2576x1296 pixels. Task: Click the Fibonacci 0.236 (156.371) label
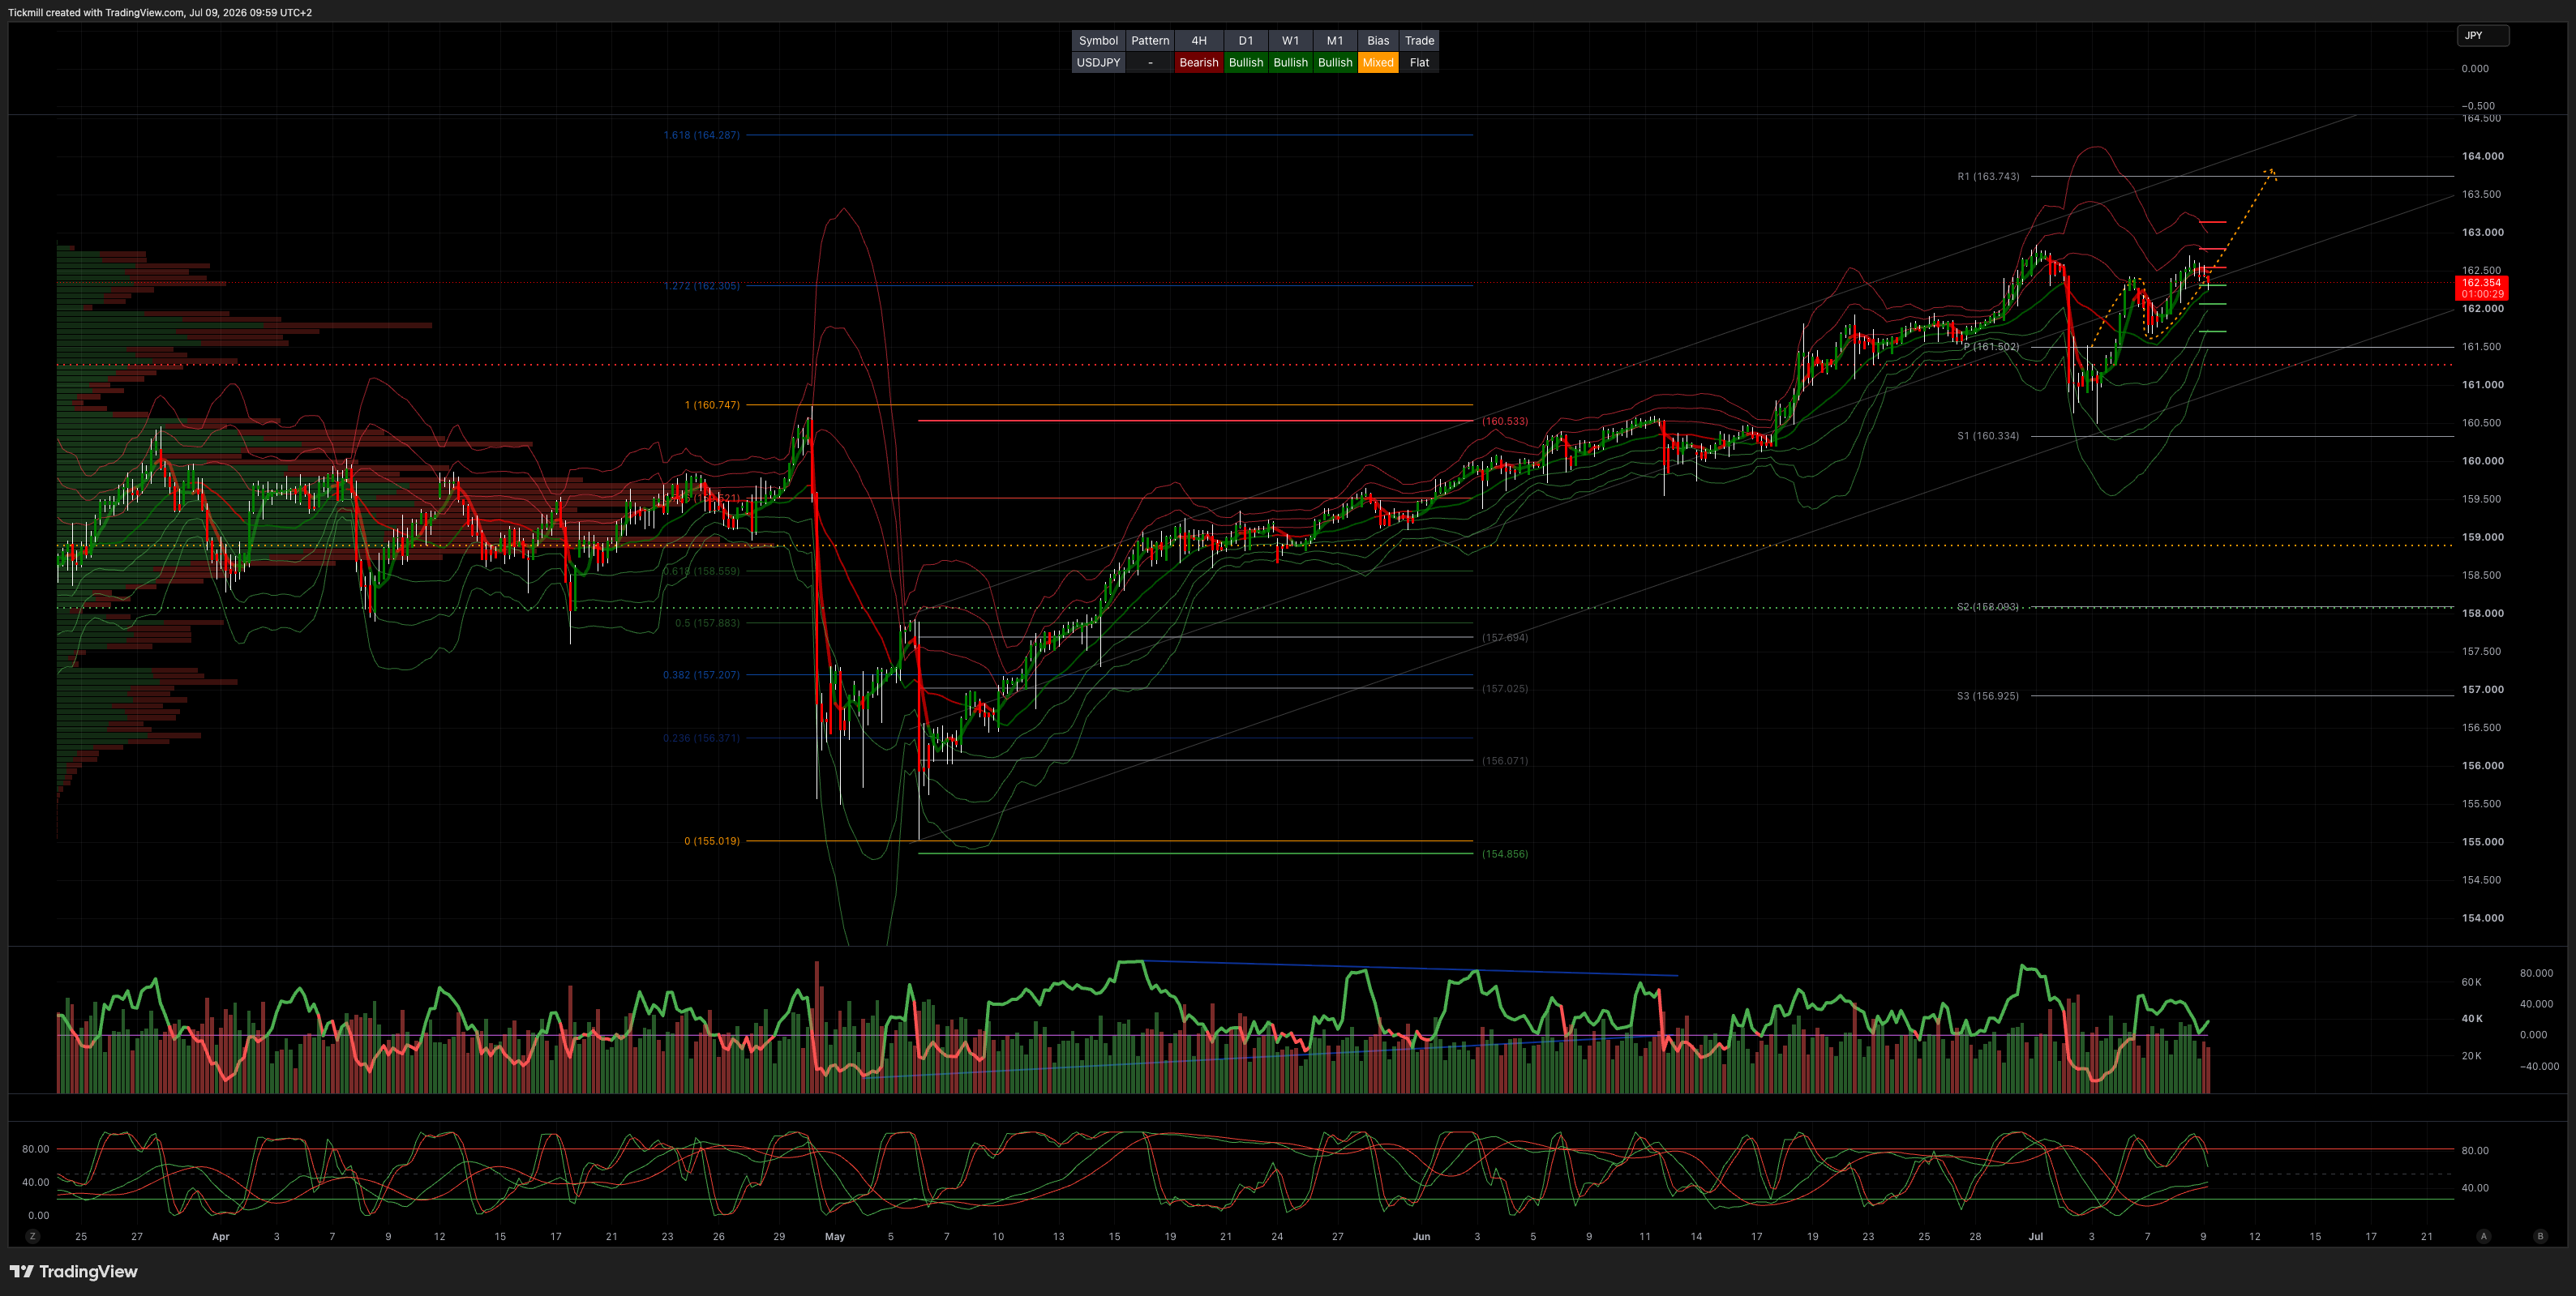701,738
